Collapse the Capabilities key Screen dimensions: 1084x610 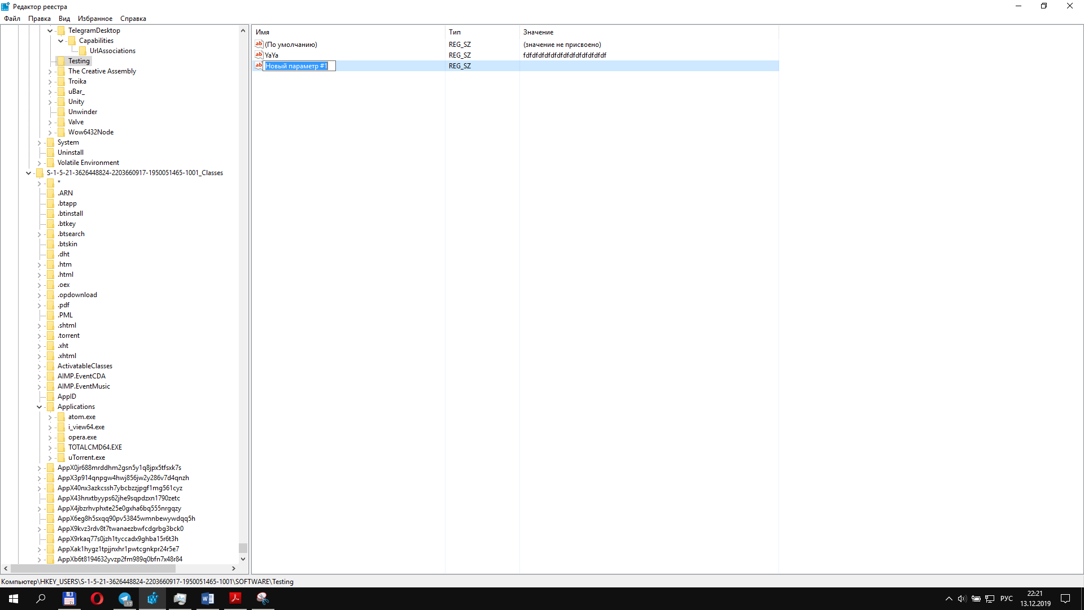coord(60,41)
